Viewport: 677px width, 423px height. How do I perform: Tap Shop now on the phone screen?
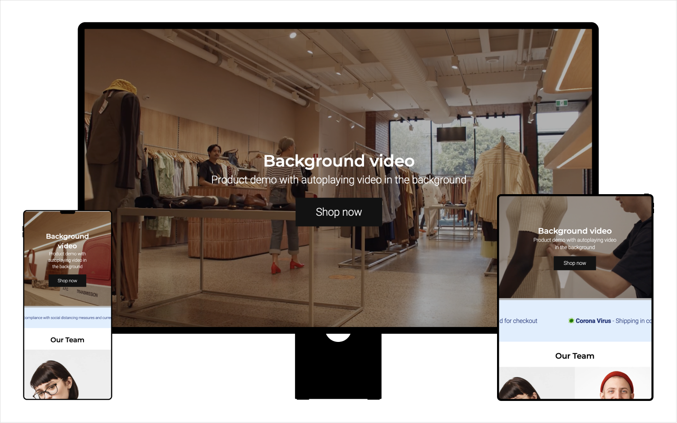point(67,281)
